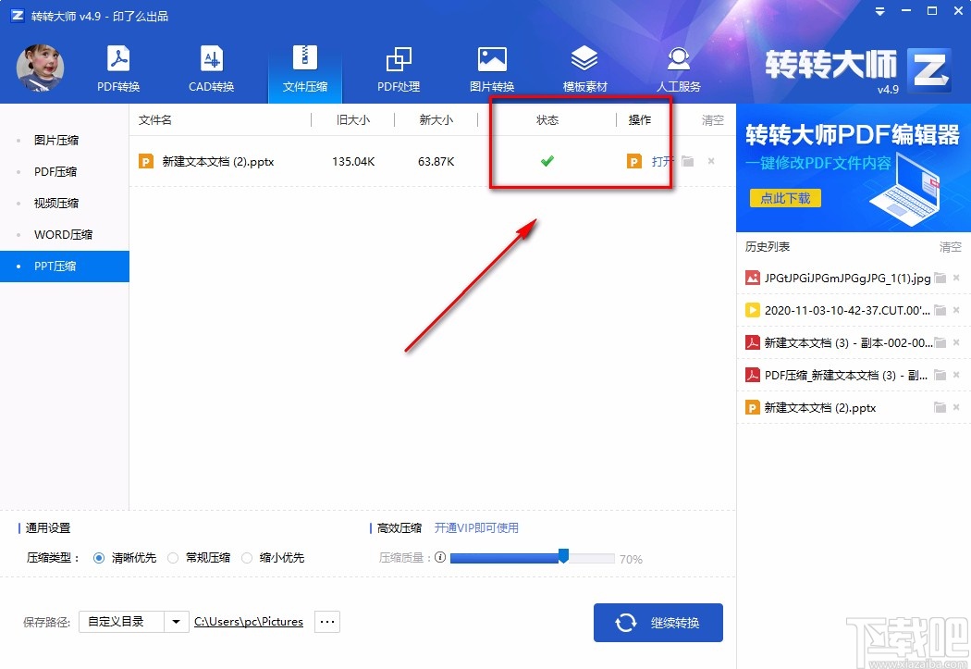Open the 模板素材 panel
Screen dimensions: 971x669
click(584, 67)
